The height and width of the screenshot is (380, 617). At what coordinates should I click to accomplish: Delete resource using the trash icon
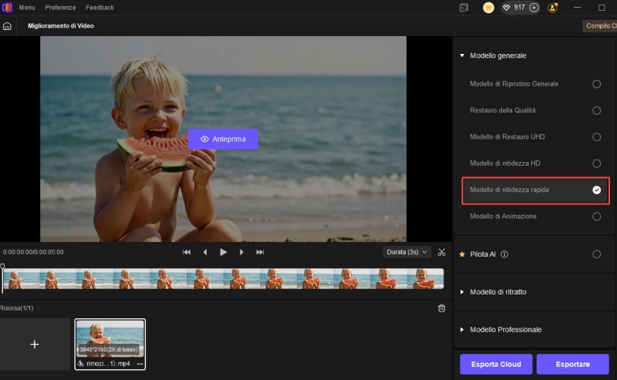[441, 308]
